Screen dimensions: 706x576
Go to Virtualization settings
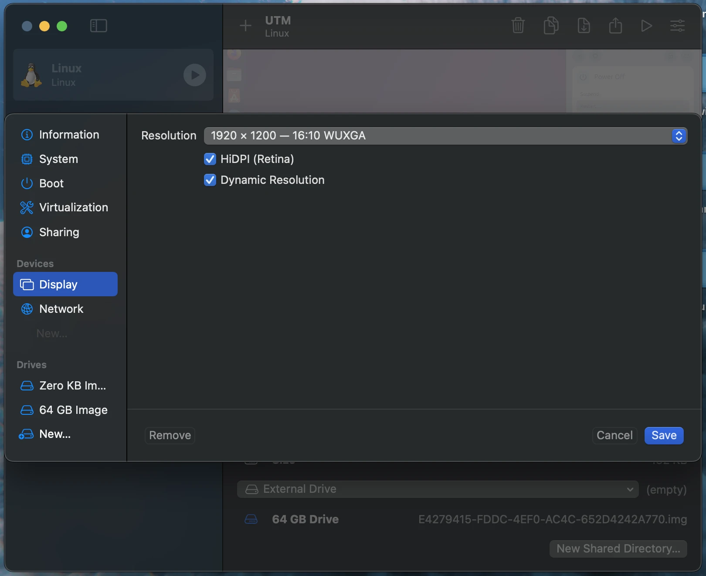65,207
